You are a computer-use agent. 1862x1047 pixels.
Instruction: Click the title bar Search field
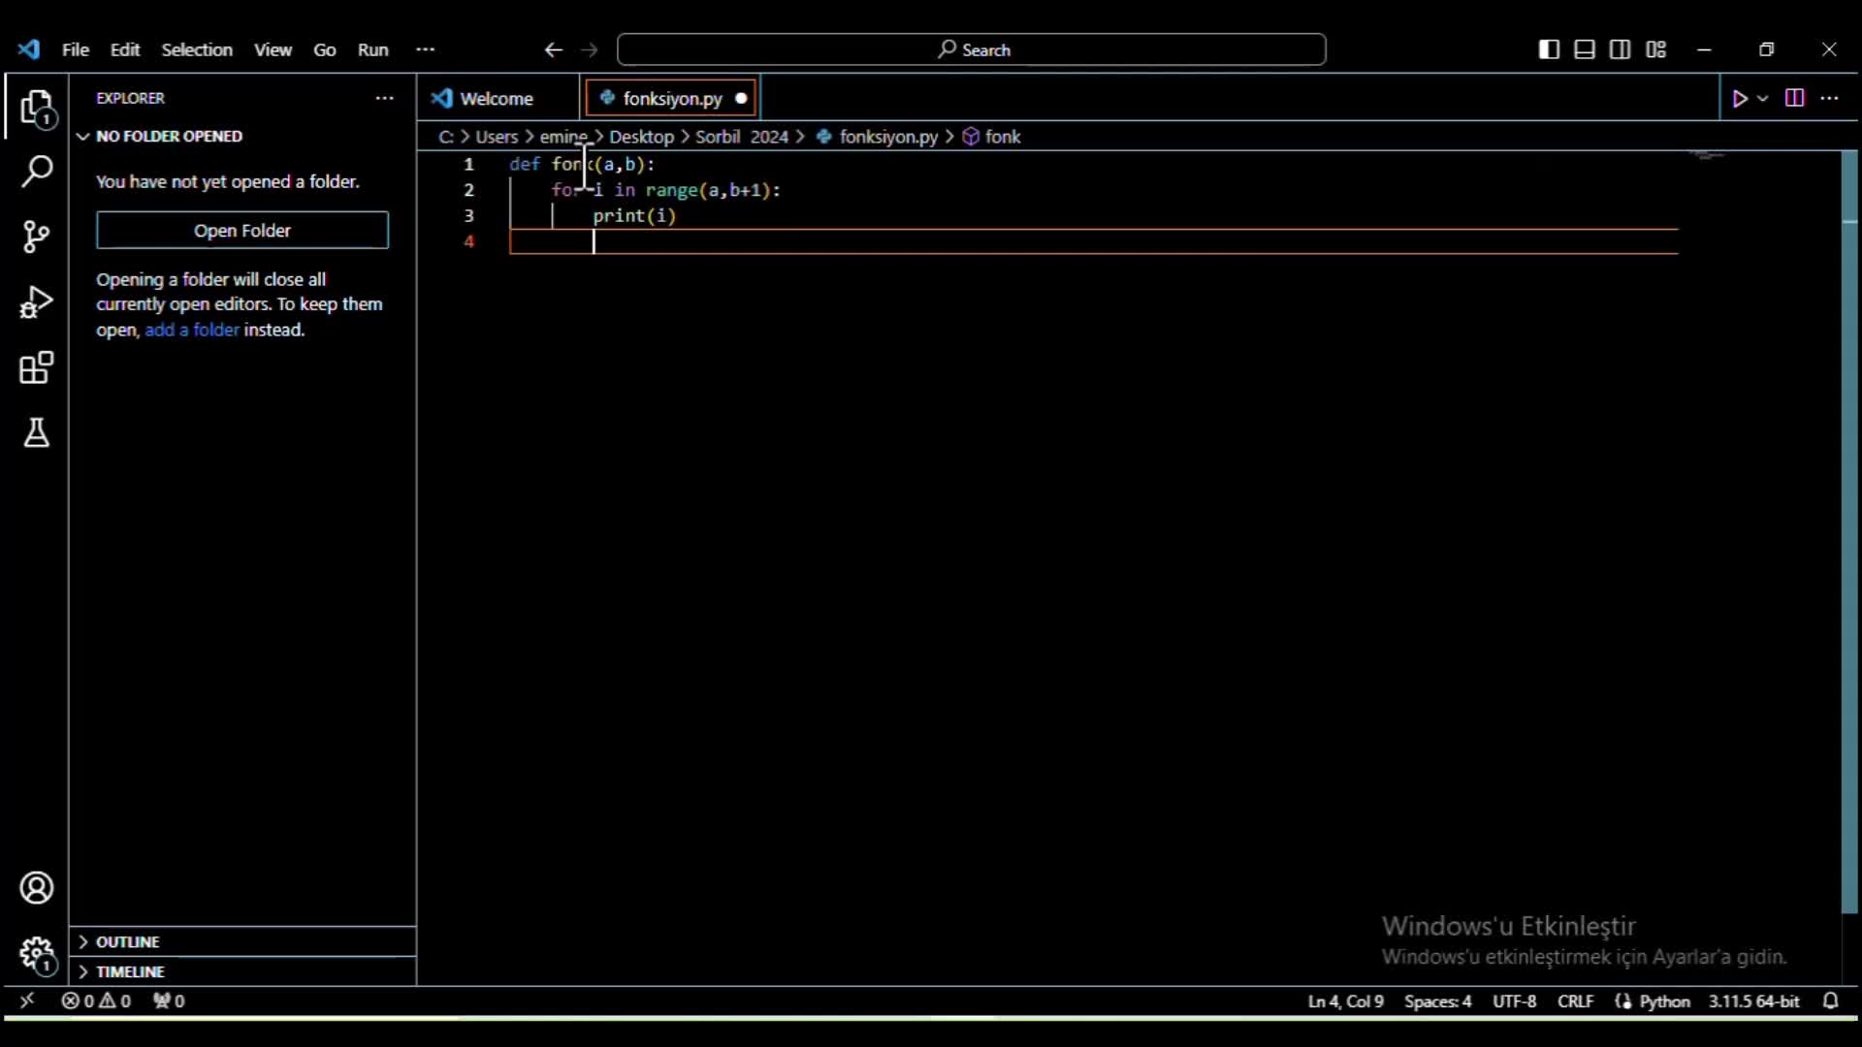(x=972, y=49)
